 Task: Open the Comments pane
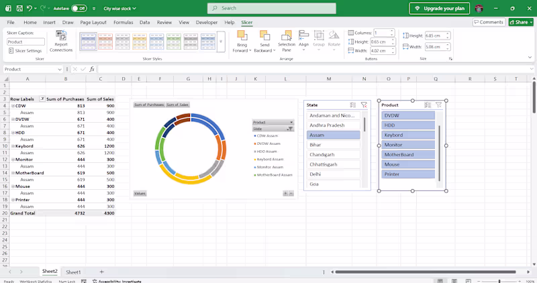489,22
